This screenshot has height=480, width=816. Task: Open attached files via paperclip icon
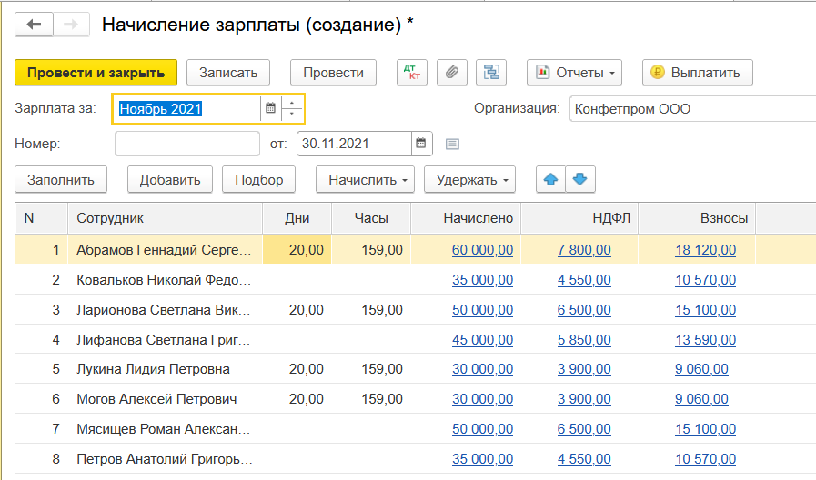(452, 73)
